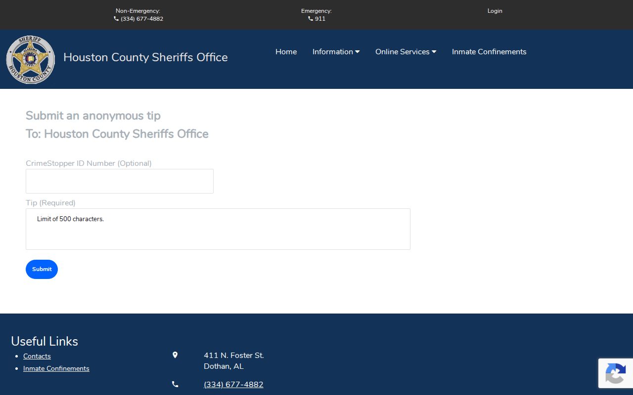This screenshot has height=395, width=633.
Task: Click the Dothan, AL text
Action: [x=224, y=366]
